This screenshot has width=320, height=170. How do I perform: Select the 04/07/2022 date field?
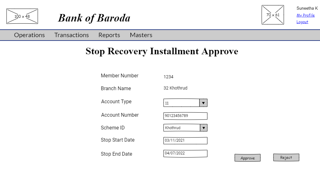(185, 153)
